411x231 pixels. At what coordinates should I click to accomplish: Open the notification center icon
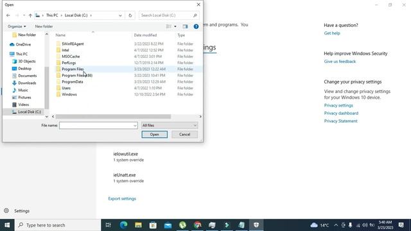(x=401, y=225)
